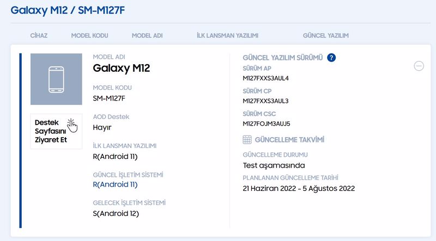Select the SM-M127F model code value
The height and width of the screenshot is (241, 436).
pyautogui.click(x=109, y=98)
